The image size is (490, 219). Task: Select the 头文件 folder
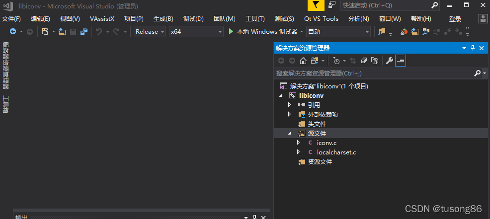click(x=317, y=124)
